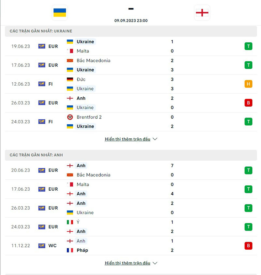261x275 pixels.
Task: Click the EUR trophy icon beside the 19.06.23 match
Action: [41, 46]
